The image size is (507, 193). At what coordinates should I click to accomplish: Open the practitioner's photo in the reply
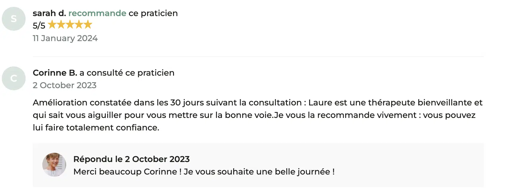coord(54,165)
